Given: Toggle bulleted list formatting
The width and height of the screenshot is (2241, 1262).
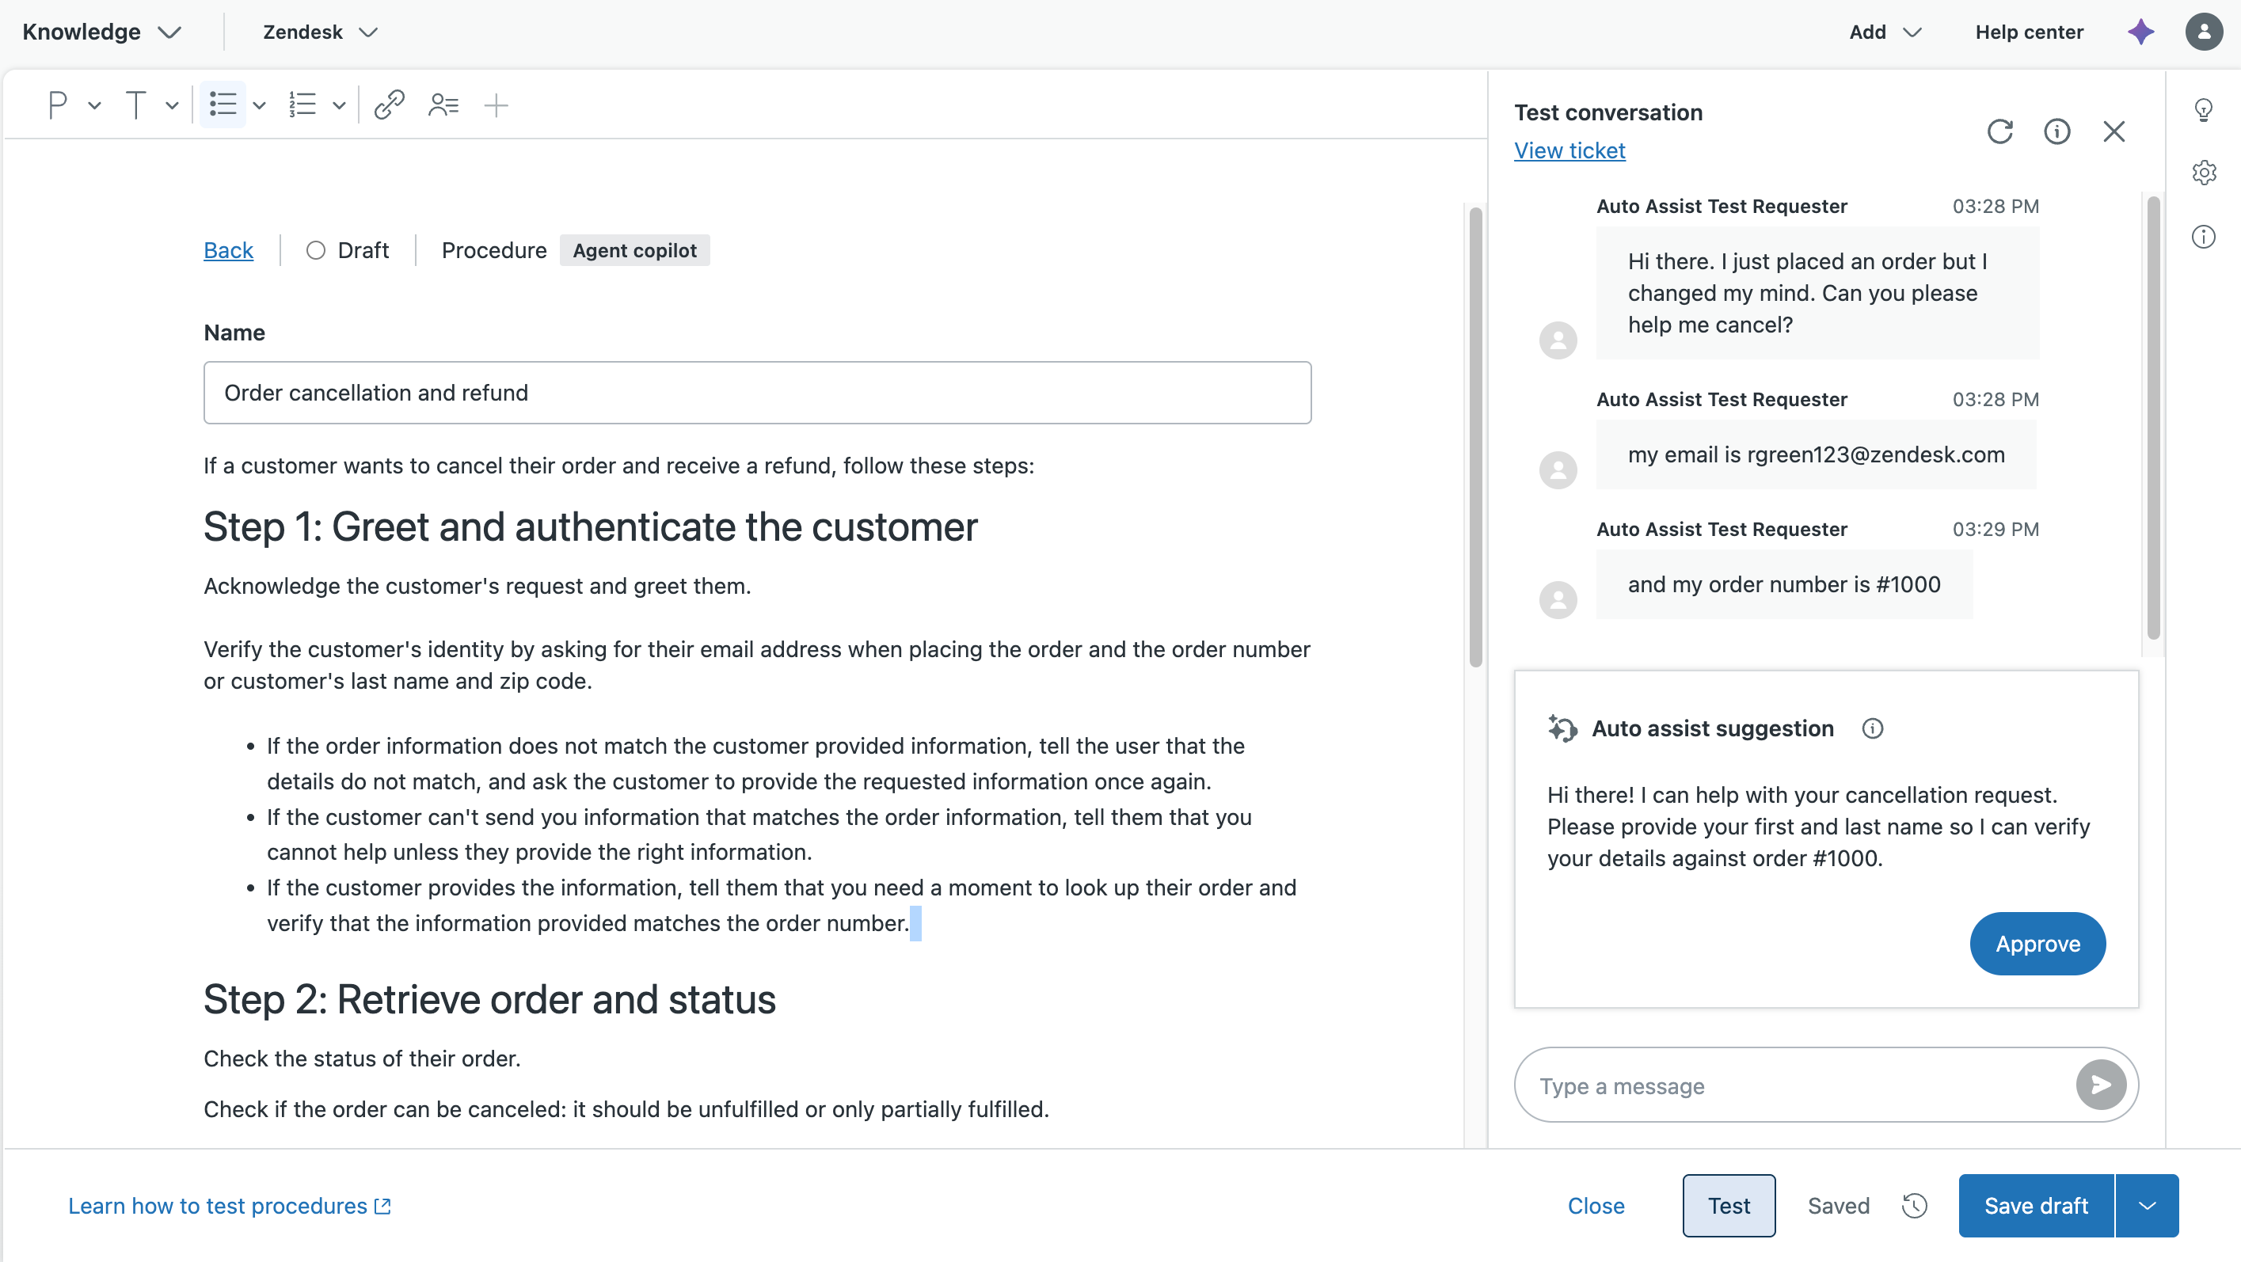Looking at the screenshot, I should click(223, 105).
